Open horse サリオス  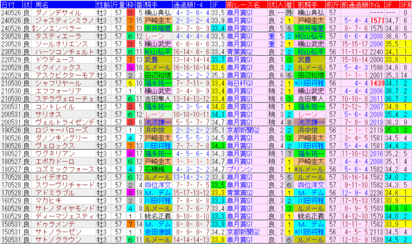(x=48, y=114)
